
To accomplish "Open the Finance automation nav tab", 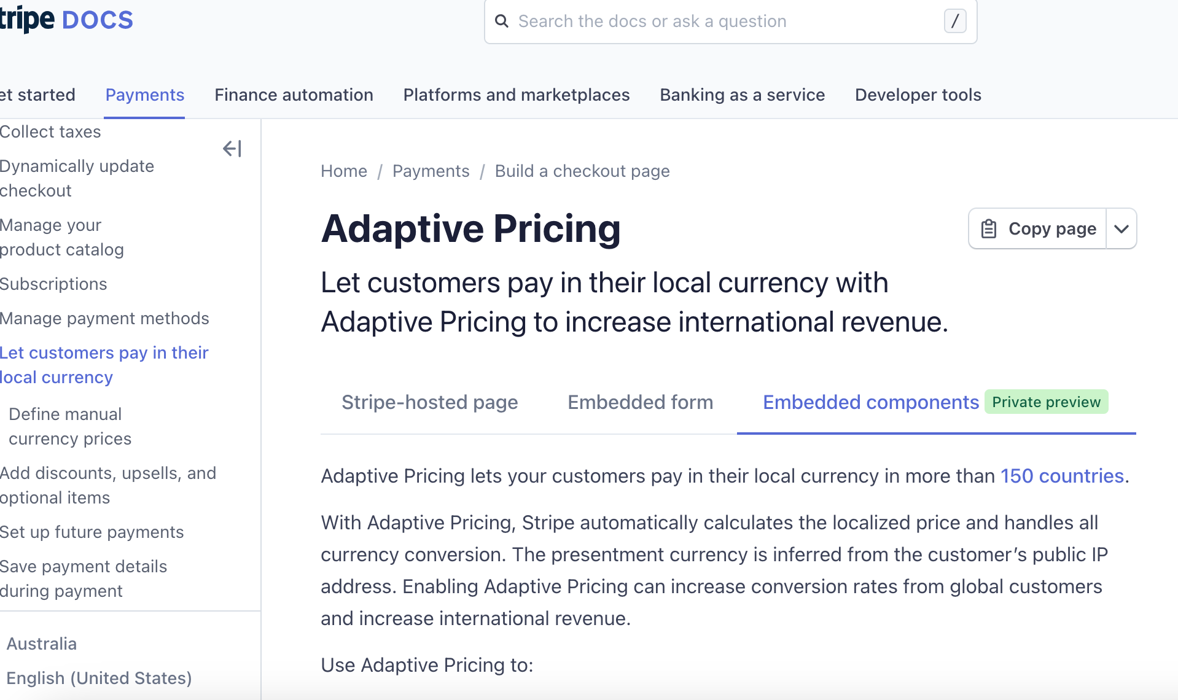I will pos(294,95).
